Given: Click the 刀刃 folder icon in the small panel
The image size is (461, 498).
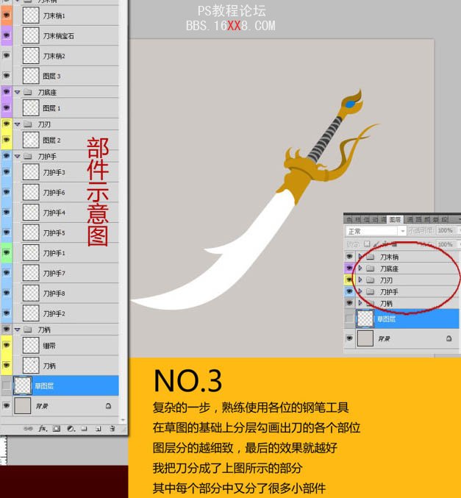Looking at the screenshot, I should pos(371,280).
